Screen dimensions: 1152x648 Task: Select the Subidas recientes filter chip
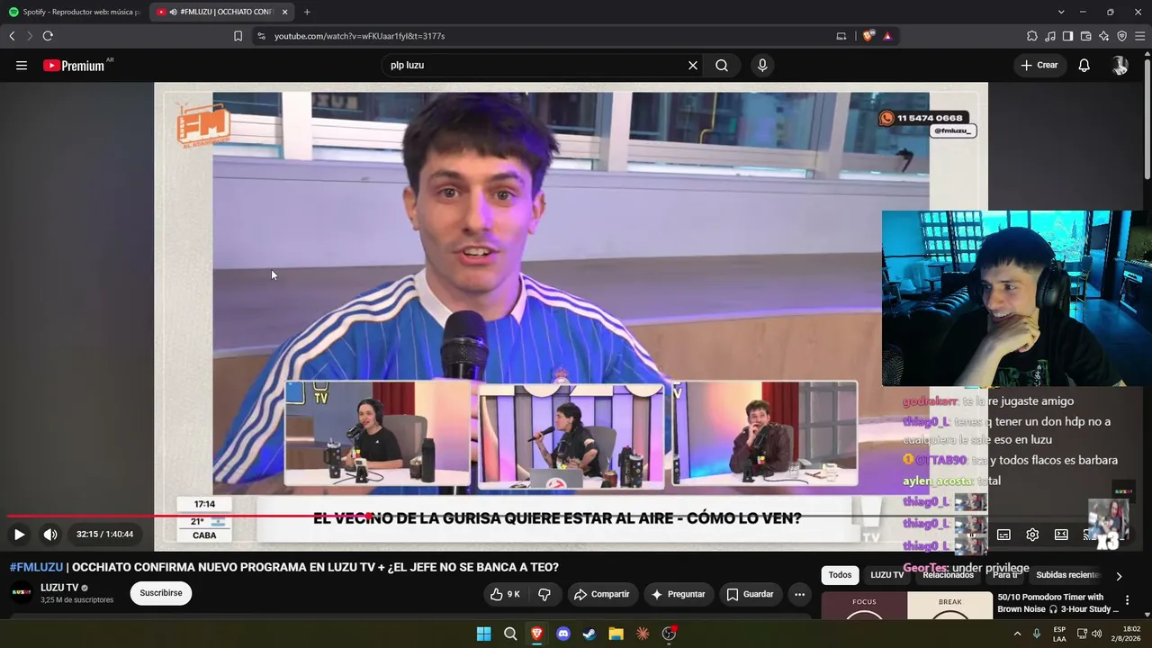1068,575
